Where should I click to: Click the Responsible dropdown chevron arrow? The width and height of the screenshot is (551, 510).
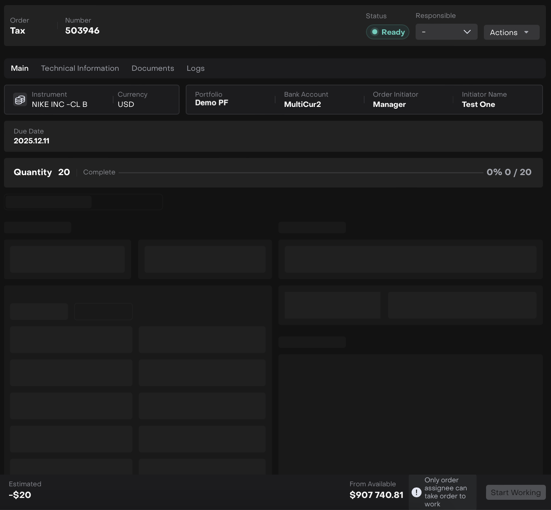467,32
